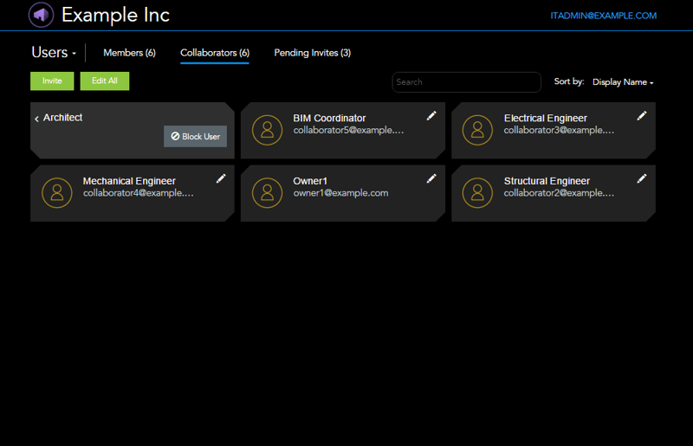Edit the Owner1 card pencil icon
The image size is (693, 446).
coord(431,178)
